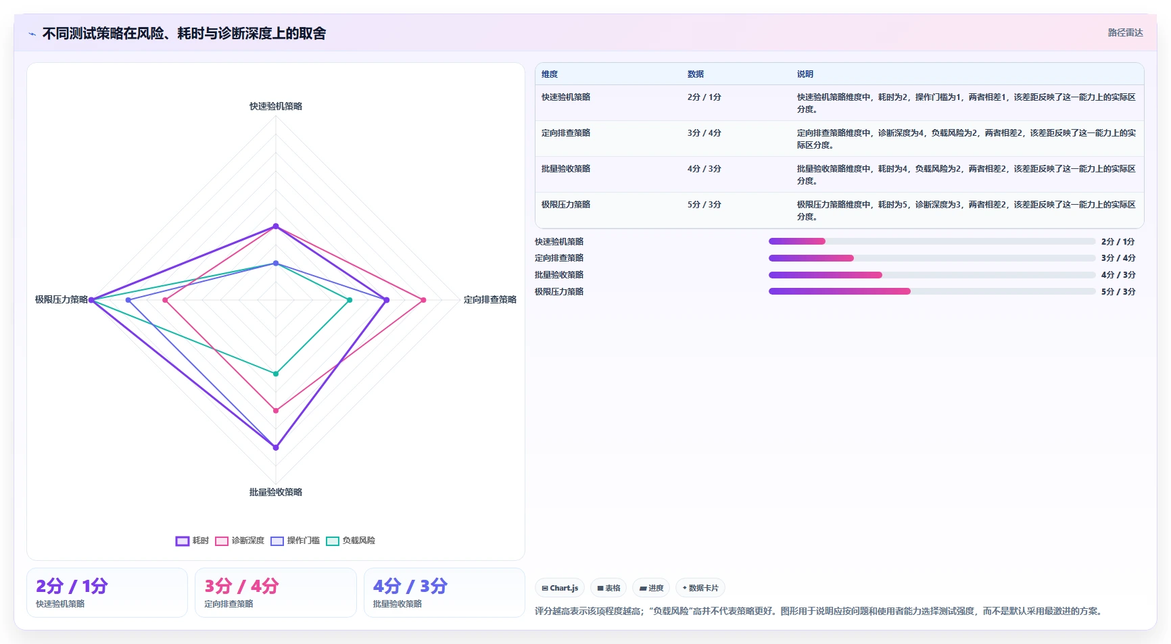Screen dimensions: 1171x644
Task: Click the table value 2分 / 1分
Action: click(x=704, y=97)
